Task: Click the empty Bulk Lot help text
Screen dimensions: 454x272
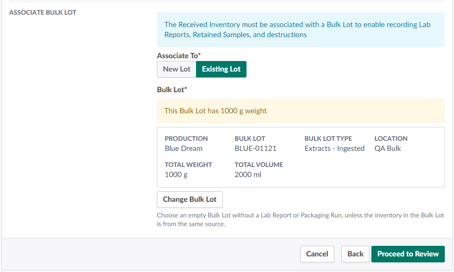Action: pyautogui.click(x=300, y=220)
